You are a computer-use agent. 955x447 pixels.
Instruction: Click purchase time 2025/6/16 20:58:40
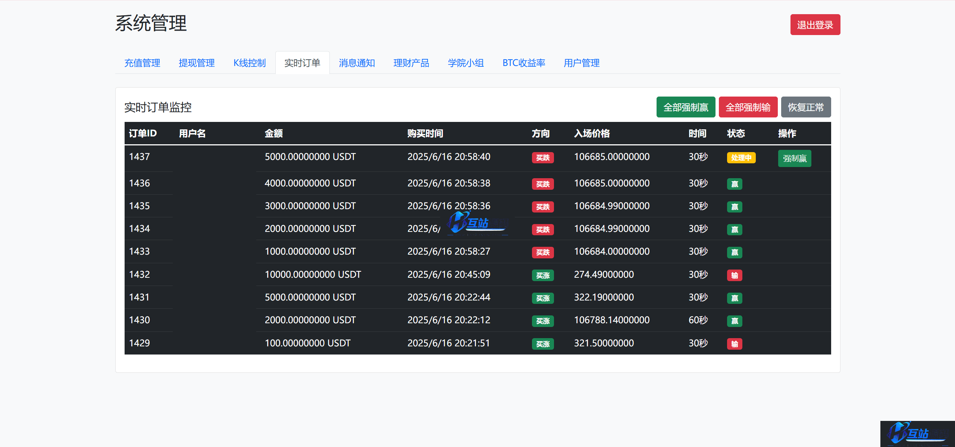(x=449, y=157)
